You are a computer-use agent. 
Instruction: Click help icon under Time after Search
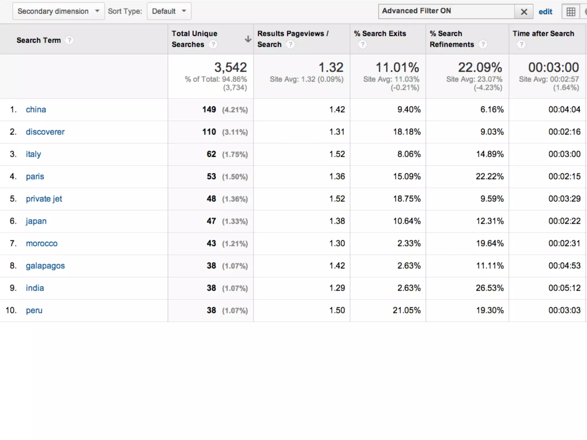click(x=521, y=44)
